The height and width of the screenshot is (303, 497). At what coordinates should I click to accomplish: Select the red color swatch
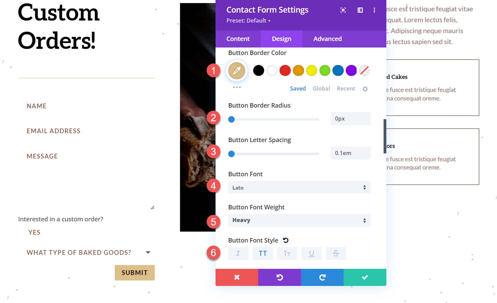point(285,71)
